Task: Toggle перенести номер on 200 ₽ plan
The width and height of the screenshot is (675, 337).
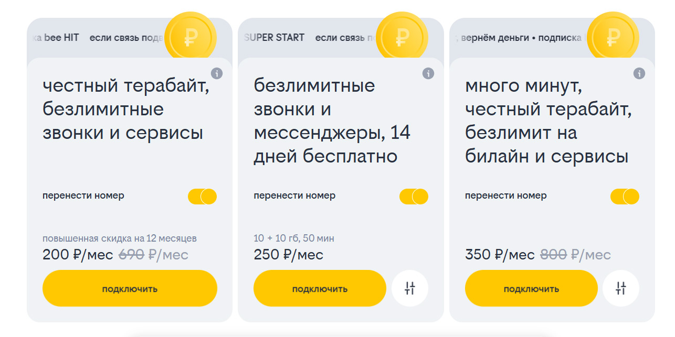Action: (203, 197)
